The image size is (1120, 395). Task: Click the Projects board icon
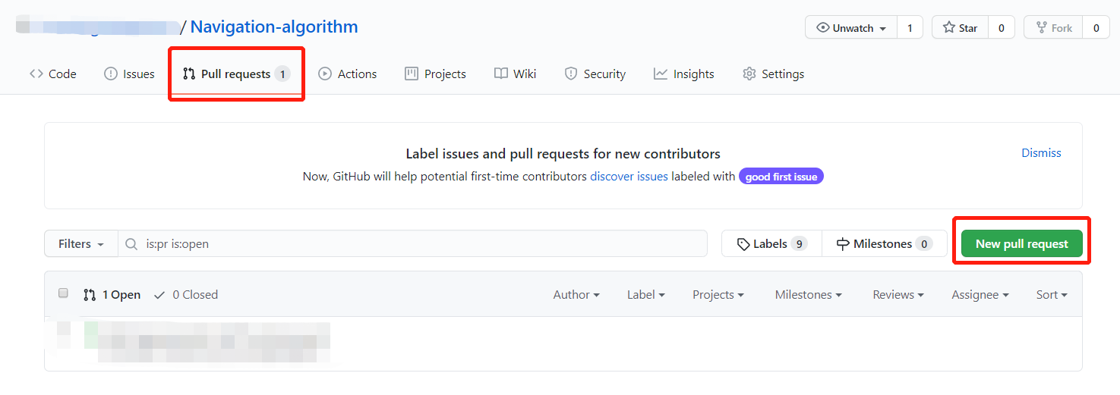pyautogui.click(x=412, y=74)
